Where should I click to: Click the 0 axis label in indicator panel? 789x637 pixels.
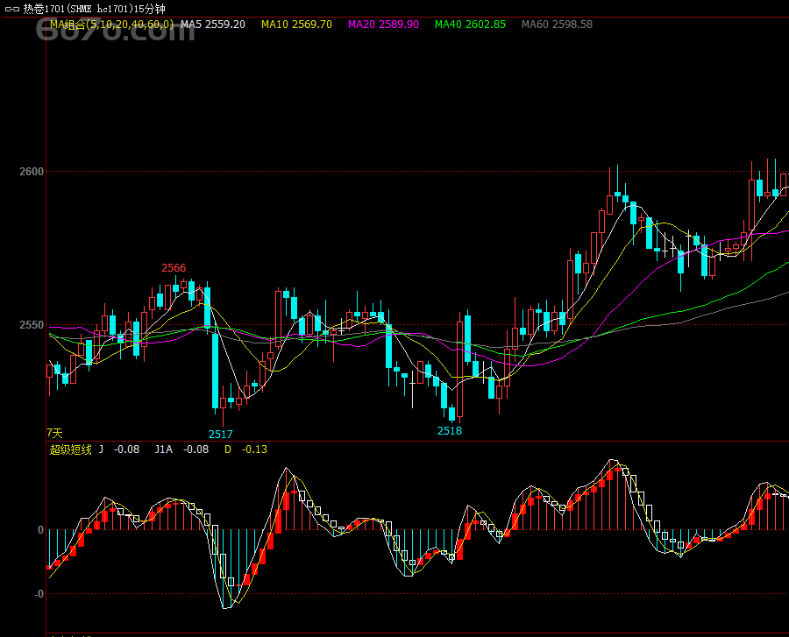tap(40, 530)
